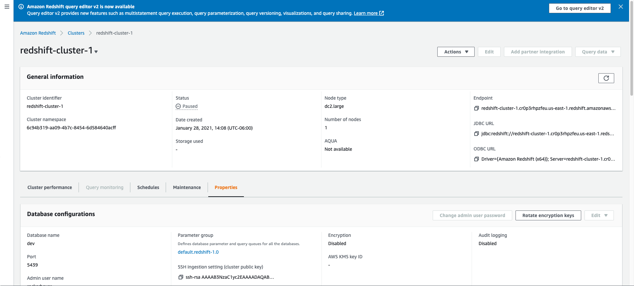Copy the Endpoint value
The image size is (634, 286).
pyautogui.click(x=476, y=108)
